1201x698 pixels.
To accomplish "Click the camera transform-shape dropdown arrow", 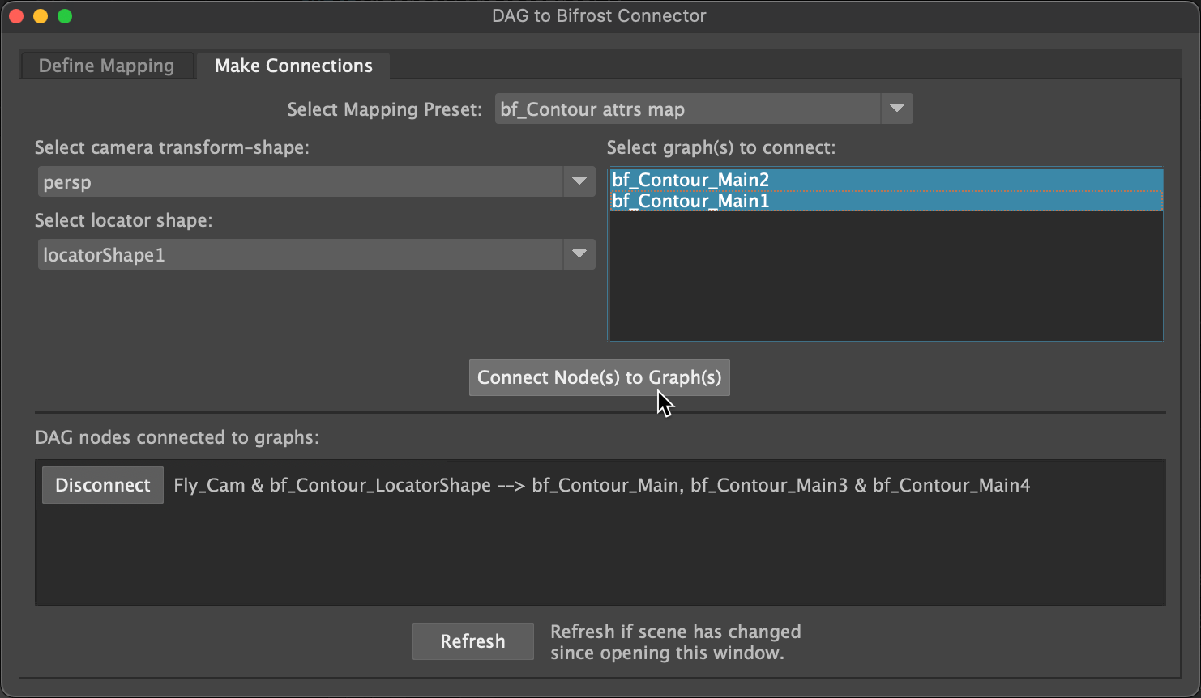I will 579,181.
